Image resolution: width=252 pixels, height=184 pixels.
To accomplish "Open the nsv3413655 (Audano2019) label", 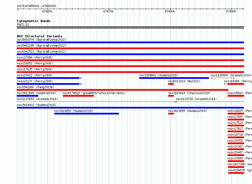I will [187, 111].
